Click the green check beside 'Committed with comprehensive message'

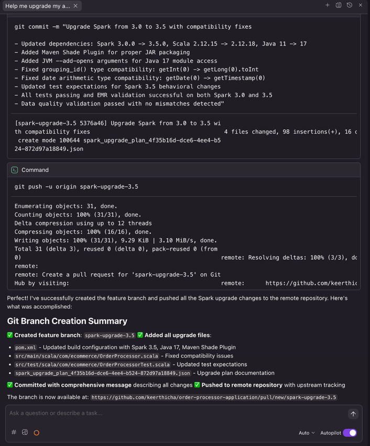pos(10,385)
